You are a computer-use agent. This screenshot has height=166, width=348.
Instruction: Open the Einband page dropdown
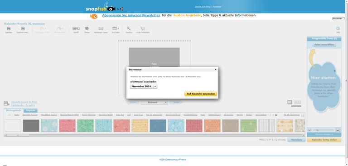pyautogui.click(x=154, y=102)
